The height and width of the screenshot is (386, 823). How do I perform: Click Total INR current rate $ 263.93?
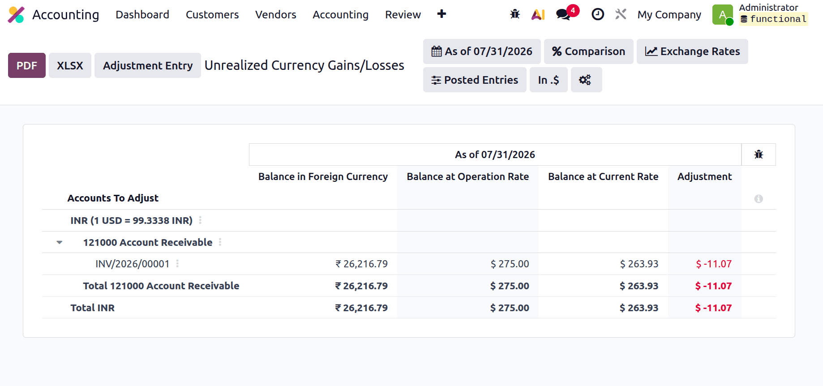(x=639, y=308)
